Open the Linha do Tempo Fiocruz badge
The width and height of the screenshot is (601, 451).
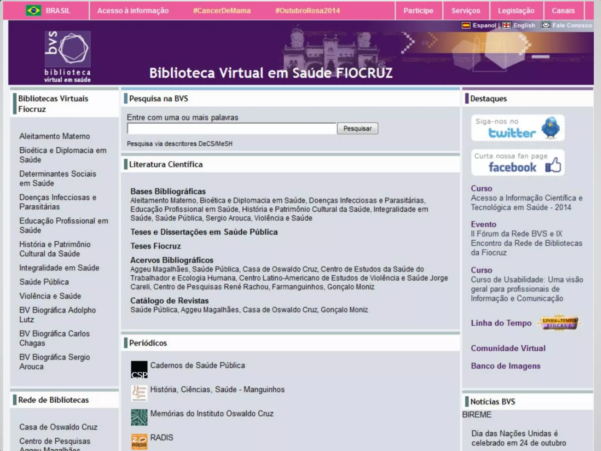[x=559, y=323]
